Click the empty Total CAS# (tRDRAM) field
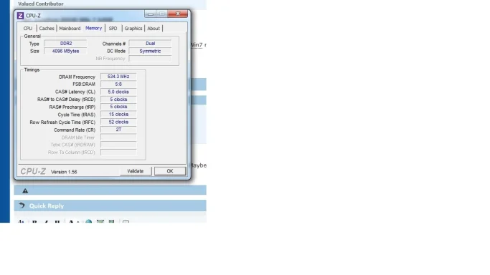The height and width of the screenshot is (275, 490). (x=118, y=145)
